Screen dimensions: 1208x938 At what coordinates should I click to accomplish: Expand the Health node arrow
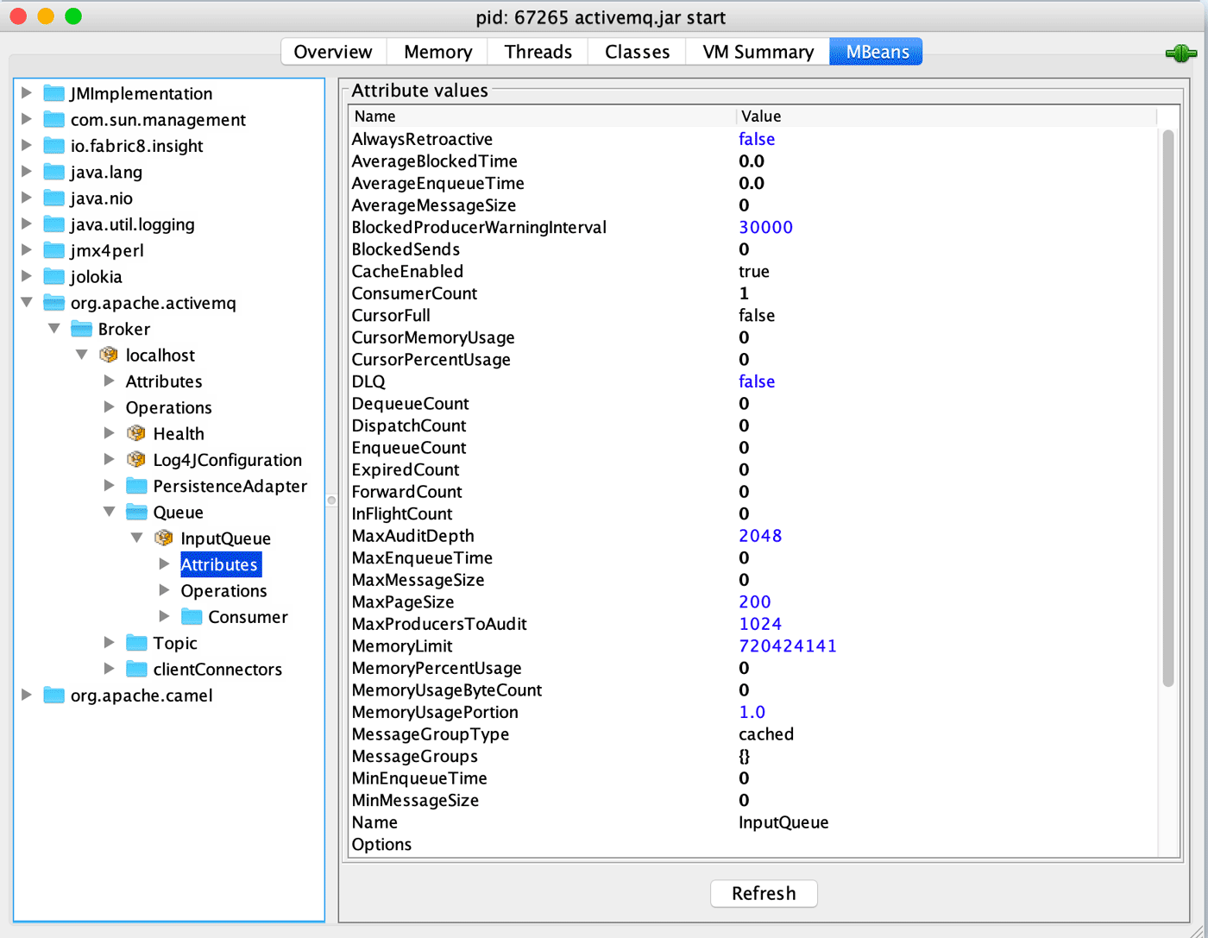point(110,433)
